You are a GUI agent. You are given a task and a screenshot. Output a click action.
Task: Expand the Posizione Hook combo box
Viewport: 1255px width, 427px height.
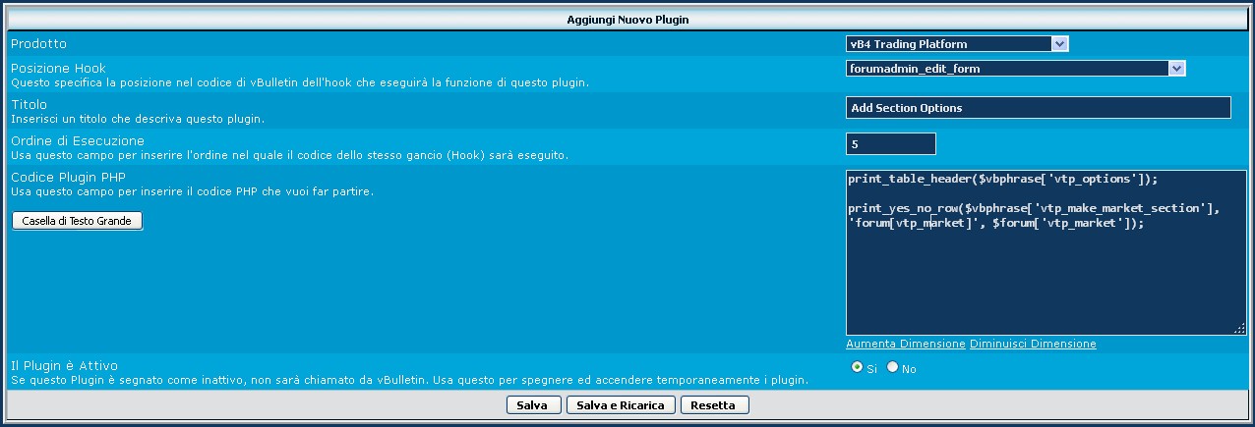(x=1015, y=69)
